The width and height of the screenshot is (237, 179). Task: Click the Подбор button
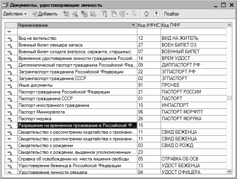coord(171,14)
